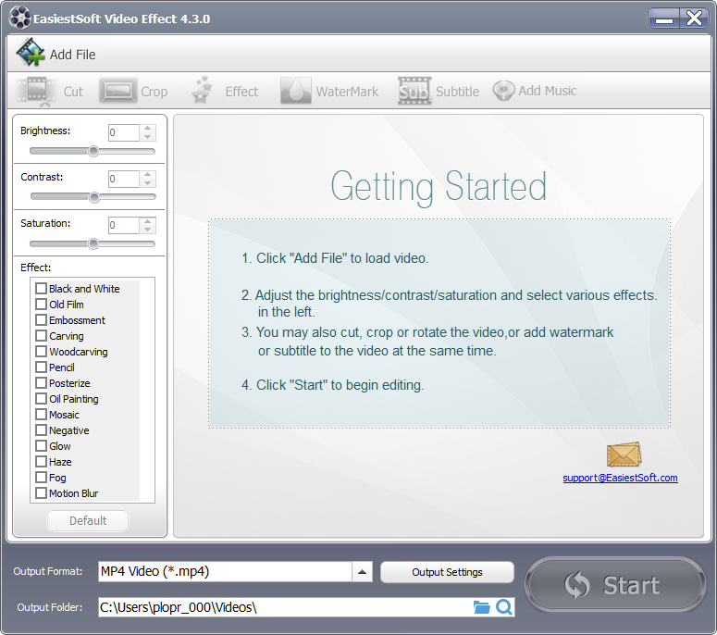Click the Contrast value field
Viewport: 717px width, 635px height.
click(x=123, y=179)
